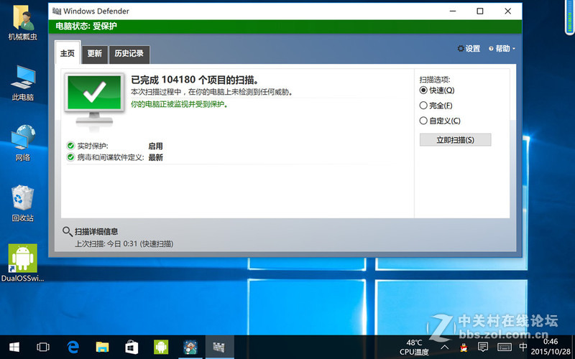Launch Microsoft Edge from the taskbar
Screen dimensions: 575x359
pos(73,347)
